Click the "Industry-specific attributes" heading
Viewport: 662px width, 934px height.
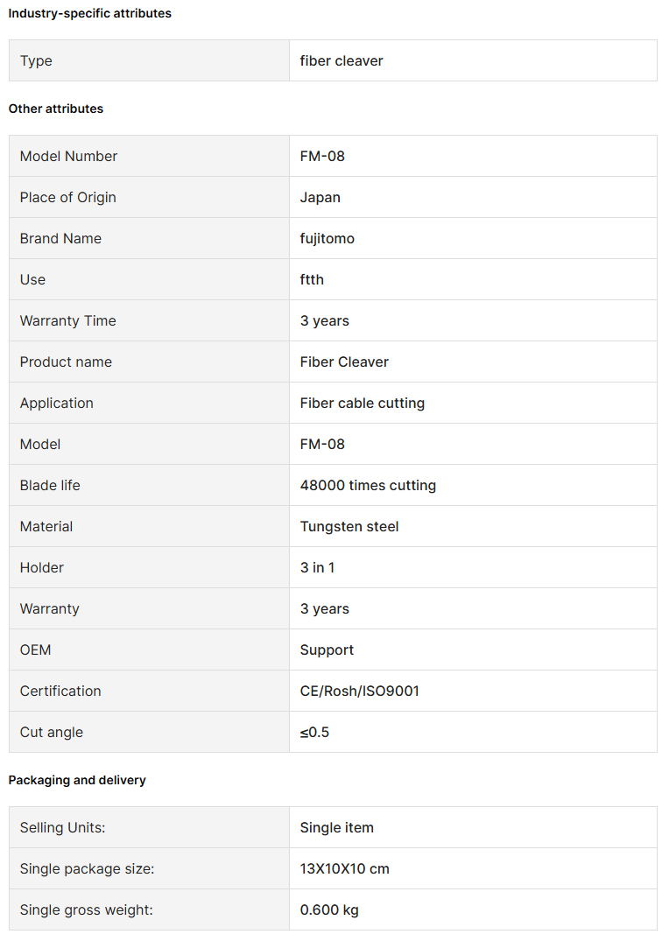pyautogui.click(x=90, y=13)
